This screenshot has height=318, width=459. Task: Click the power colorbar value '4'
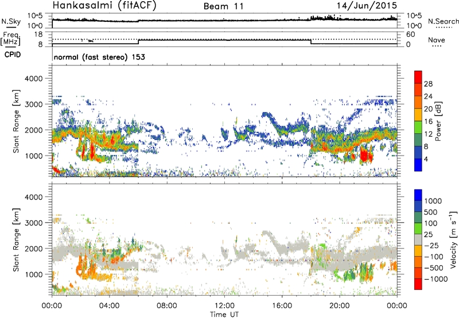pos(426,160)
